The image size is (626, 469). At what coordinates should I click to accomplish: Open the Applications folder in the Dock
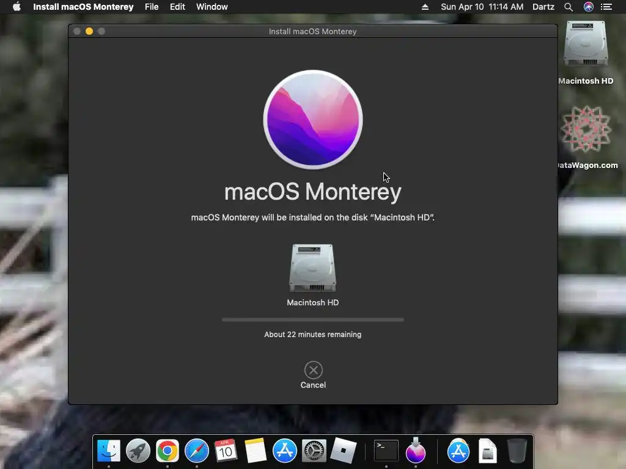click(458, 451)
